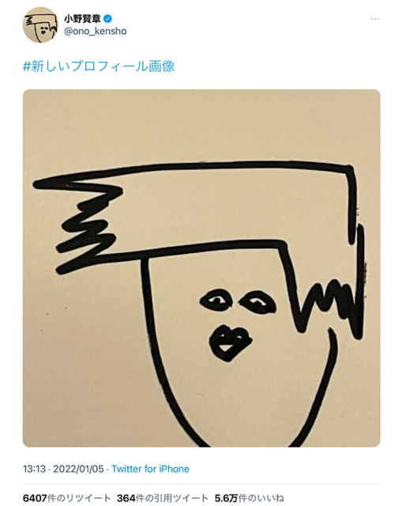The width and height of the screenshot is (402, 506).
Task: Click the blank beige area above the drawing
Action: [x=201, y=124]
